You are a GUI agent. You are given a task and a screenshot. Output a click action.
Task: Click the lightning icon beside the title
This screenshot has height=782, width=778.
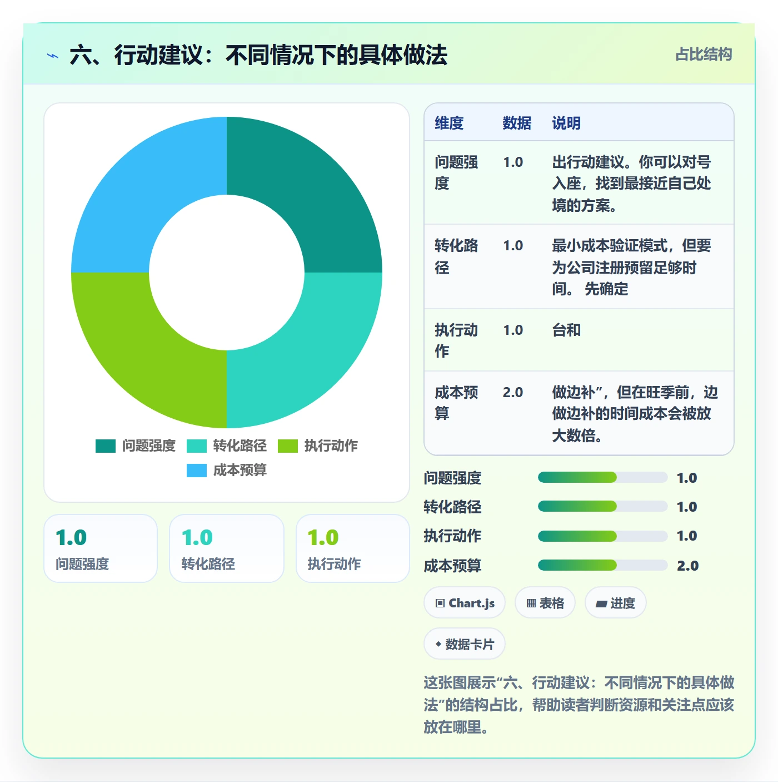53,56
